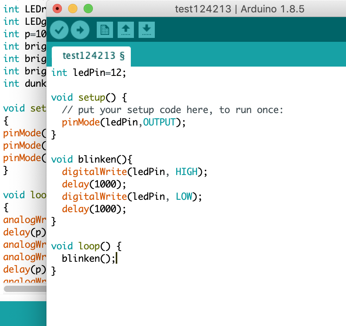Create a new sketch with New icon
The image size is (346, 326).
pos(104,30)
